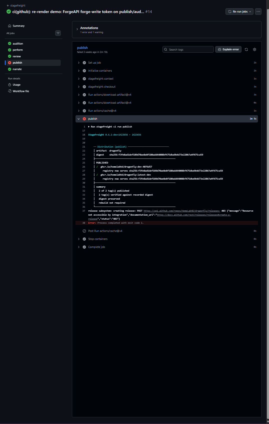
Task: Open the Usage run details
Action: pos(16,85)
